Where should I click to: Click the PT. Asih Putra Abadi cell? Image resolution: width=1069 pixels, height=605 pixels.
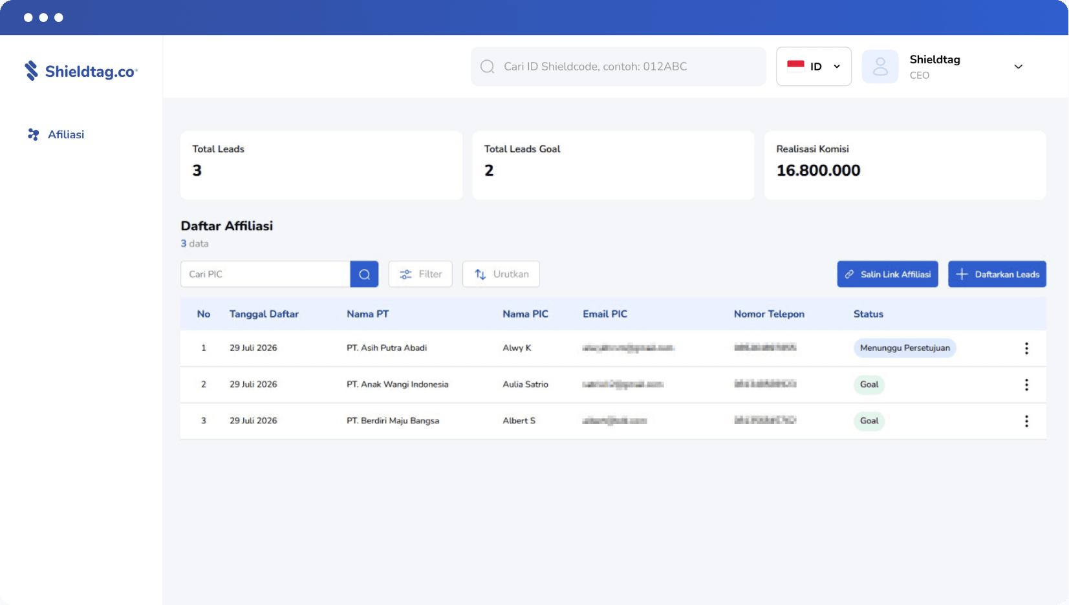point(387,348)
